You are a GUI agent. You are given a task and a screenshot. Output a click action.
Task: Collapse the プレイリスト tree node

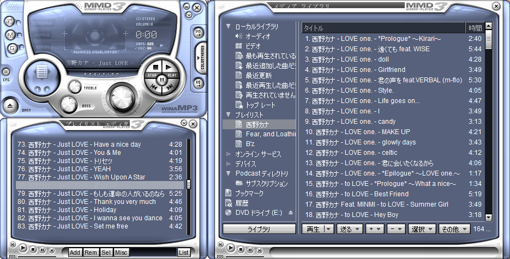point(229,115)
